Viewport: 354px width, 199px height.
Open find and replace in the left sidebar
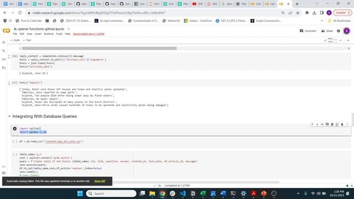point(4,51)
